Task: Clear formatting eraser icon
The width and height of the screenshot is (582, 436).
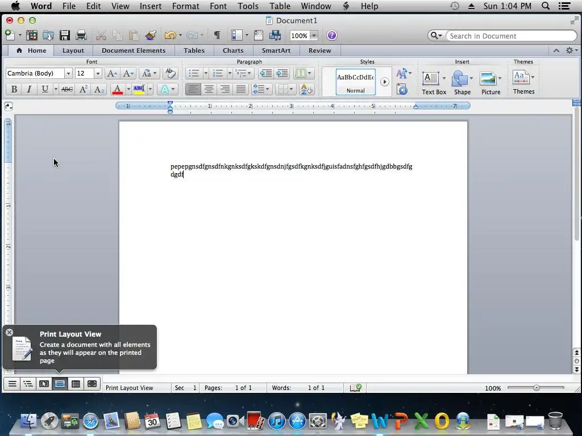Action: [x=171, y=73]
